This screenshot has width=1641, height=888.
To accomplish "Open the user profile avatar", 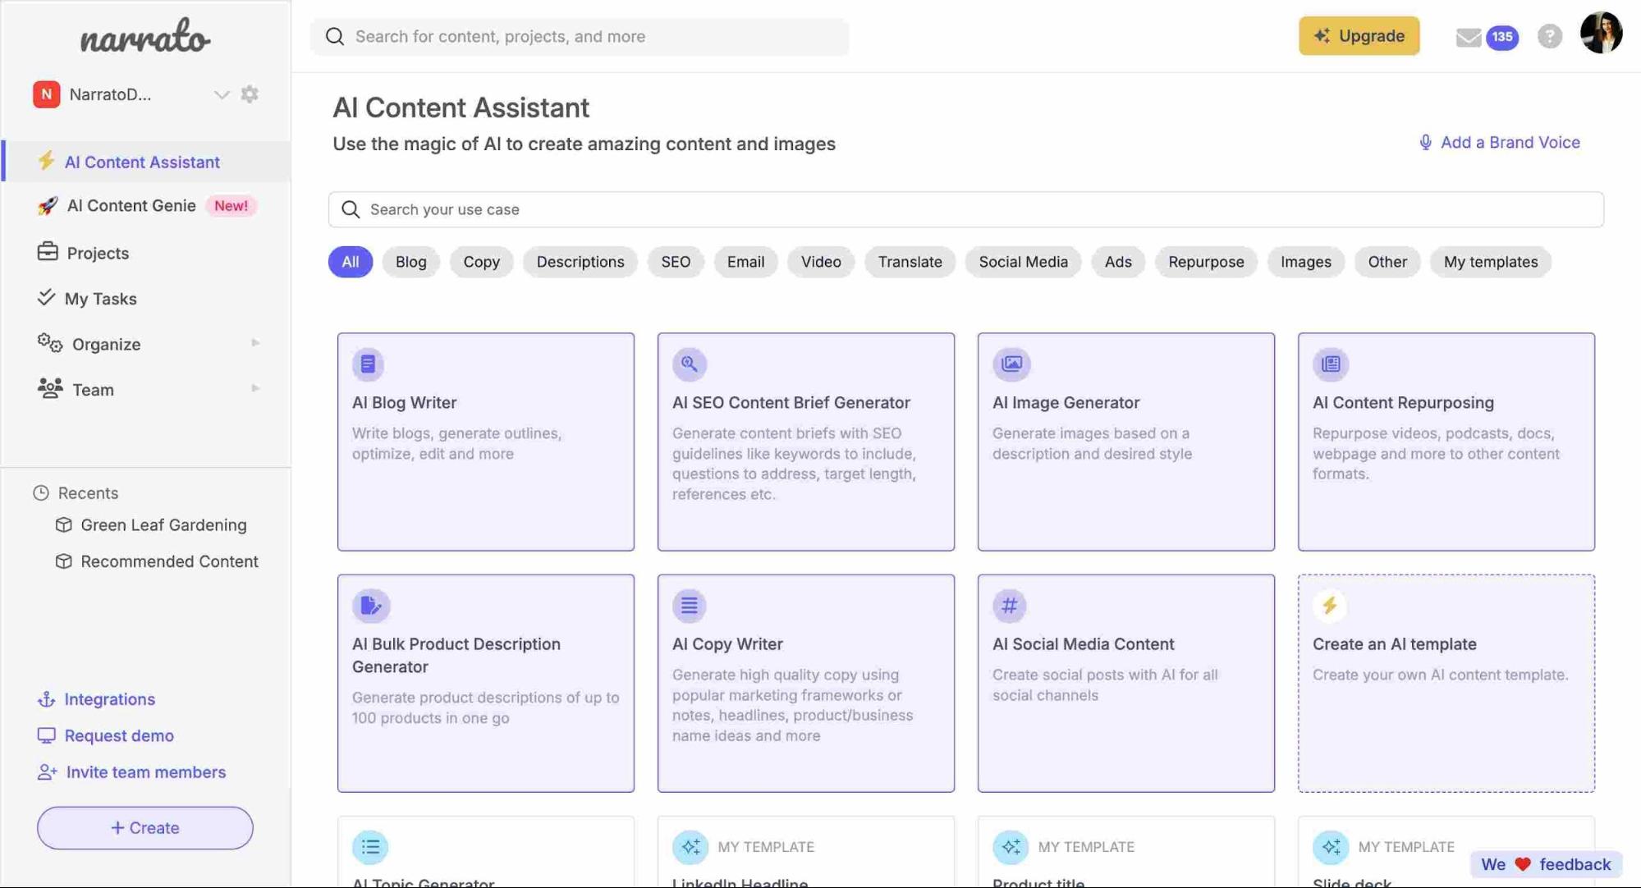I will tap(1601, 34).
